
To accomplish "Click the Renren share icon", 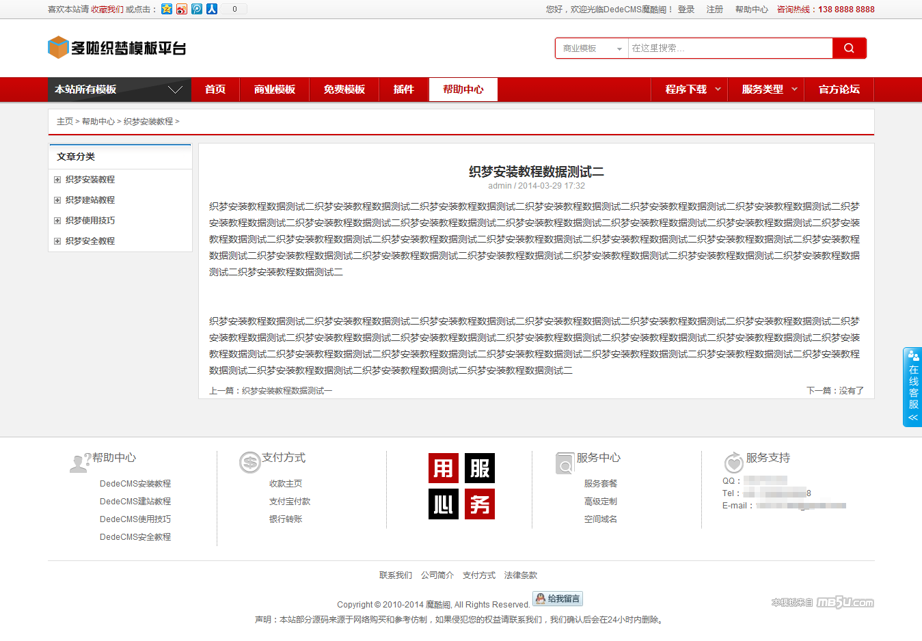I will coord(212,9).
